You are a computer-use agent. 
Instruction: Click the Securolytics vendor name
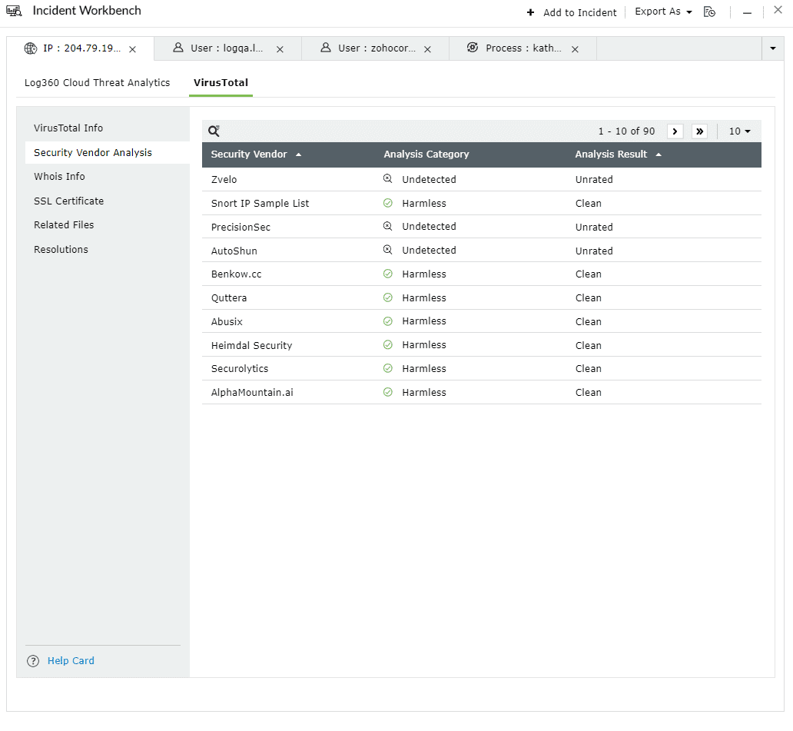coord(240,369)
